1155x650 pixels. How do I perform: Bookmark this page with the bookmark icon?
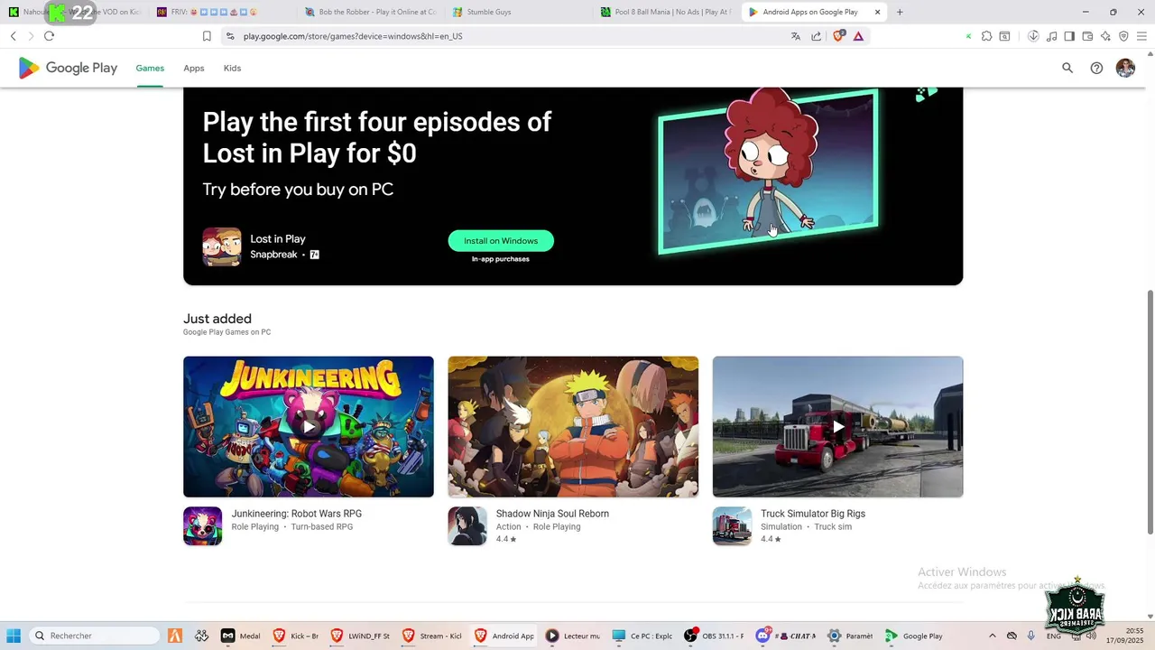207,36
